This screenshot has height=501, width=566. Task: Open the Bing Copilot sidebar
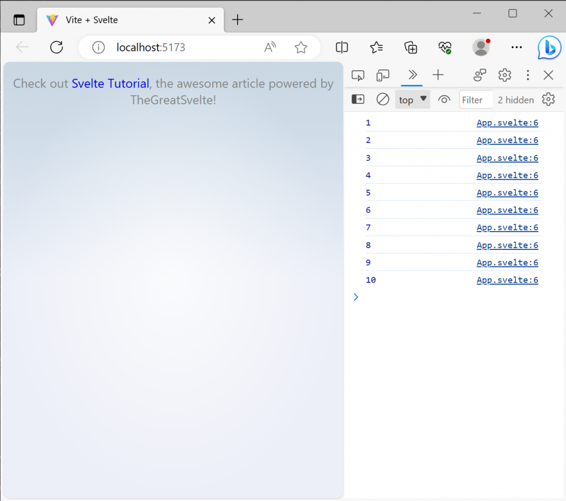549,48
